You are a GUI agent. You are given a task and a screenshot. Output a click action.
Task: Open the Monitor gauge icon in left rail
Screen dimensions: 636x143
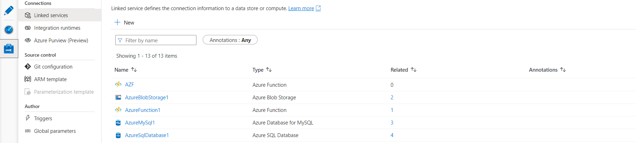(9, 30)
